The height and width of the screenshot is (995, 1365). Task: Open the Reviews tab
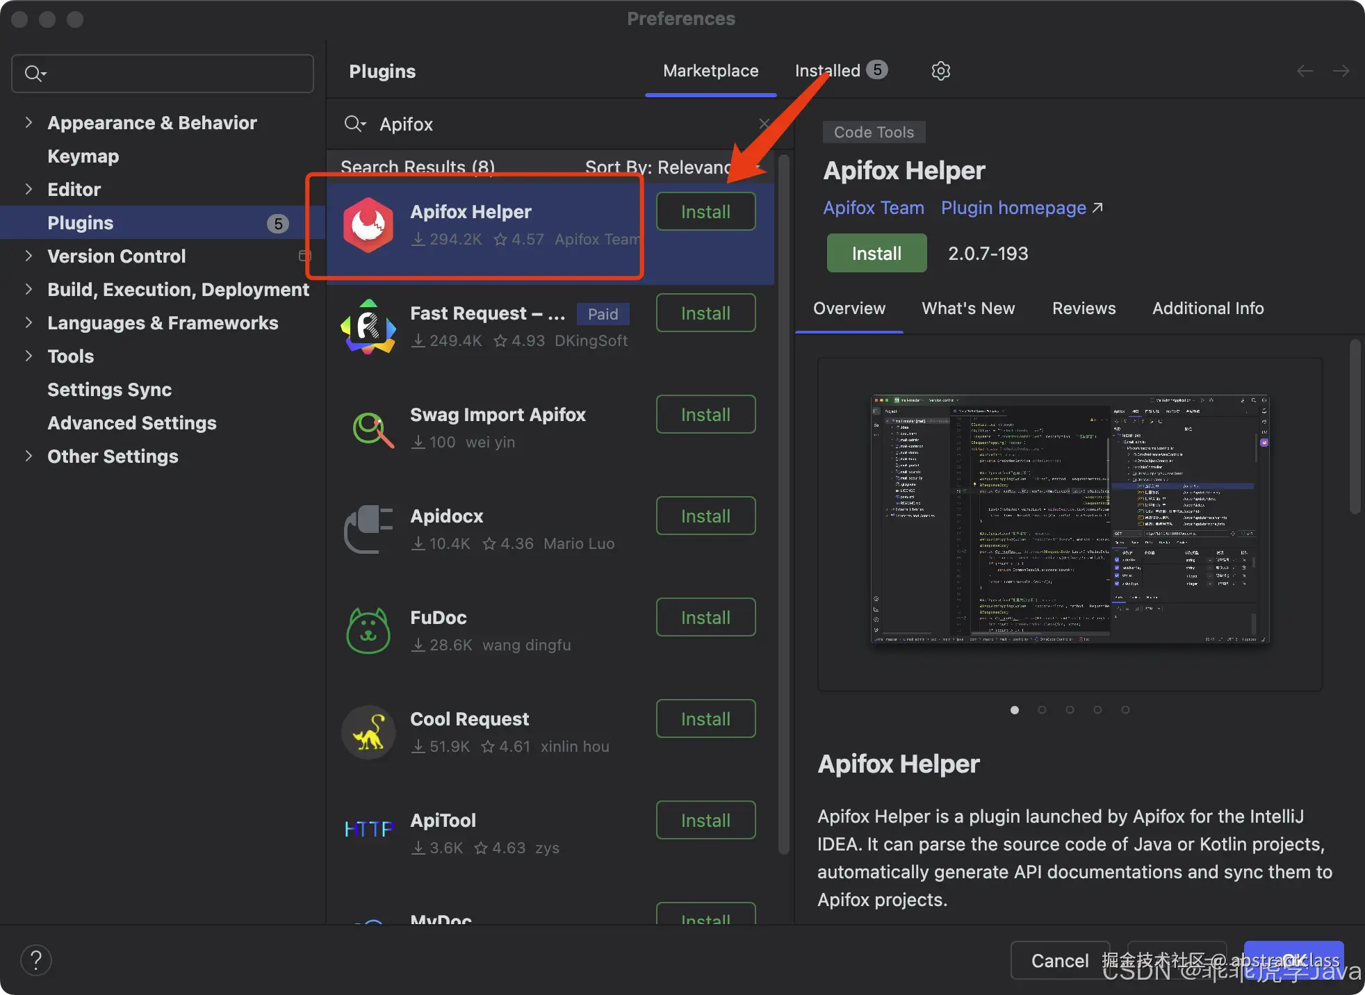pos(1084,309)
